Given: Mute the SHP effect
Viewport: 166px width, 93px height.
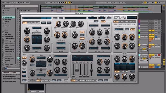Looking at the screenshot, I should point(116,24).
